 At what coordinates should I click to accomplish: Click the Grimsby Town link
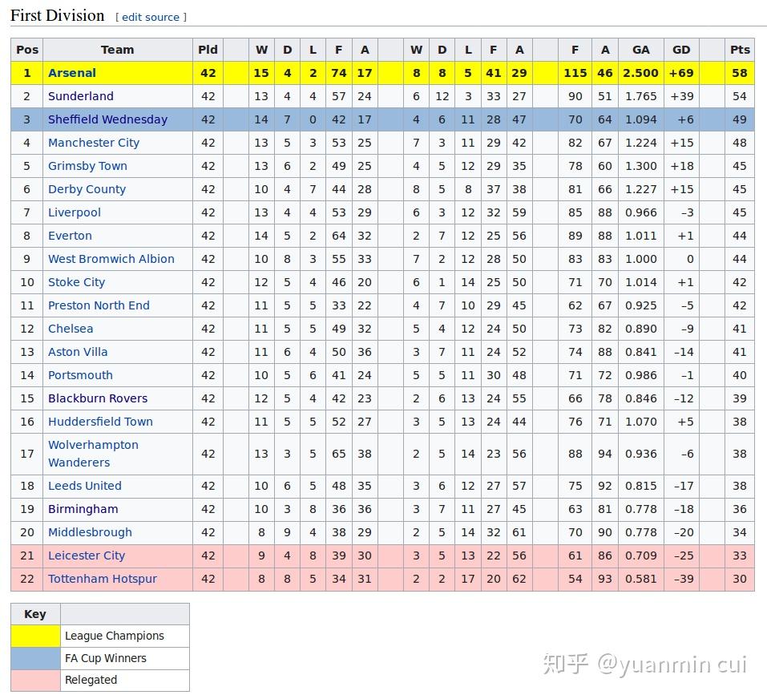(x=87, y=166)
